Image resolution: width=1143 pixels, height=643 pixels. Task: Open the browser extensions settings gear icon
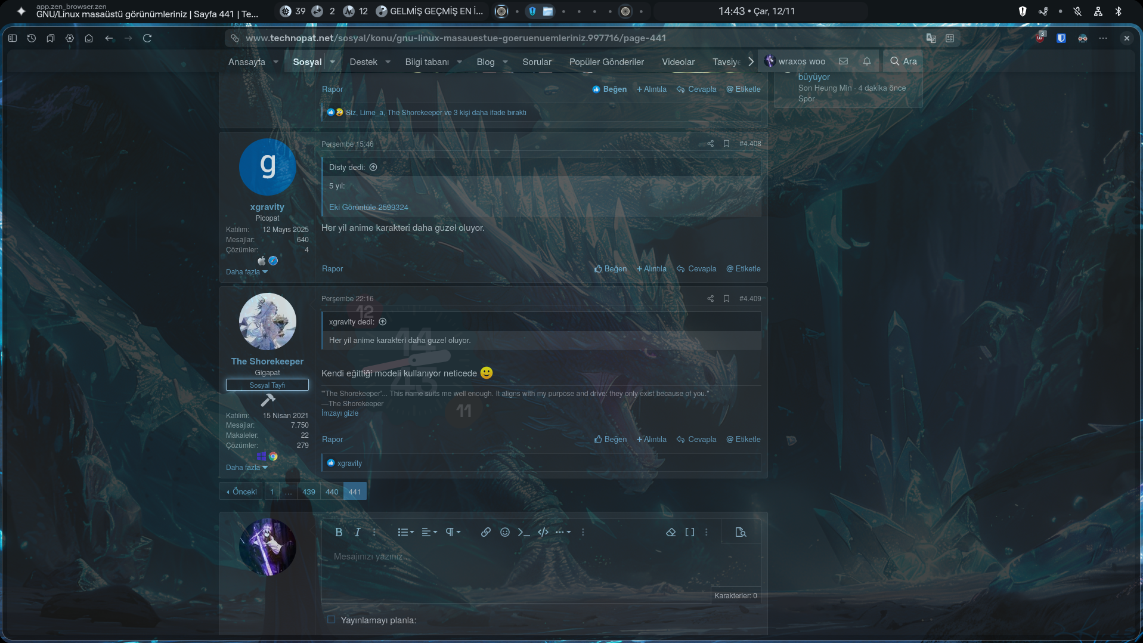[x=70, y=38]
